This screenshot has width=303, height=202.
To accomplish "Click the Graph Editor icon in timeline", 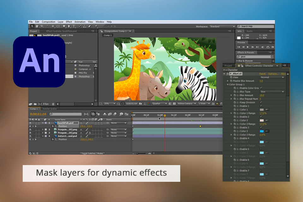I will pos(127,114).
